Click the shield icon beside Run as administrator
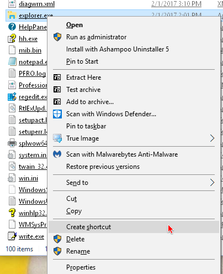Screen dimensions: 223x274 57,37
